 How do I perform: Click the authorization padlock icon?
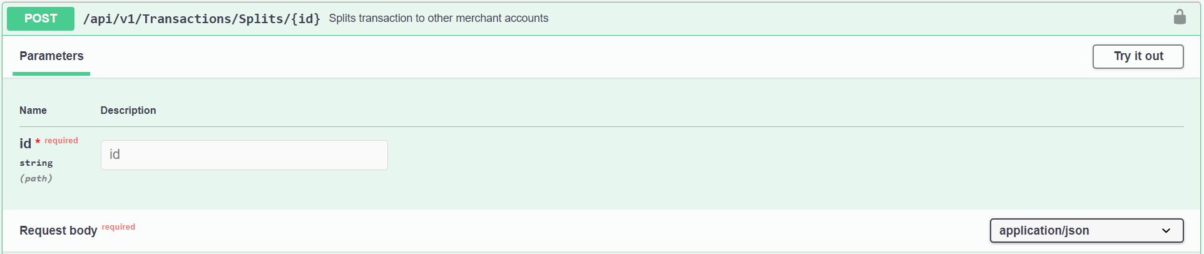pyautogui.click(x=1180, y=17)
